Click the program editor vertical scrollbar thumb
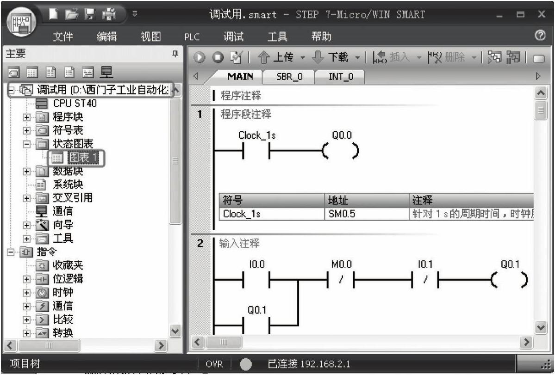 pyautogui.click(x=541, y=110)
